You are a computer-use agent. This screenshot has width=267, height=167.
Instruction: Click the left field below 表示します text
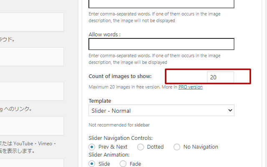[32, 162]
